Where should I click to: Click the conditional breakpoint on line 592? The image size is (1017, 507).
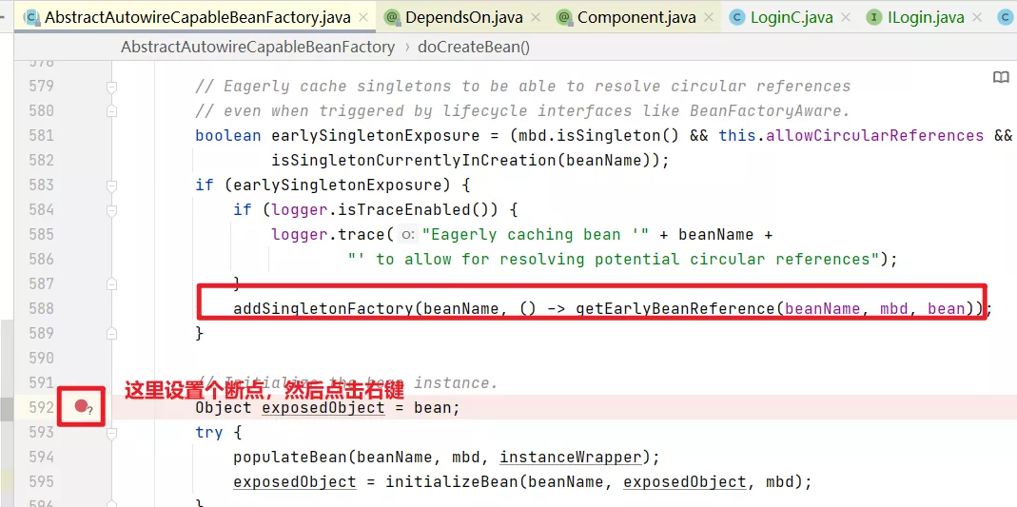click(x=82, y=407)
